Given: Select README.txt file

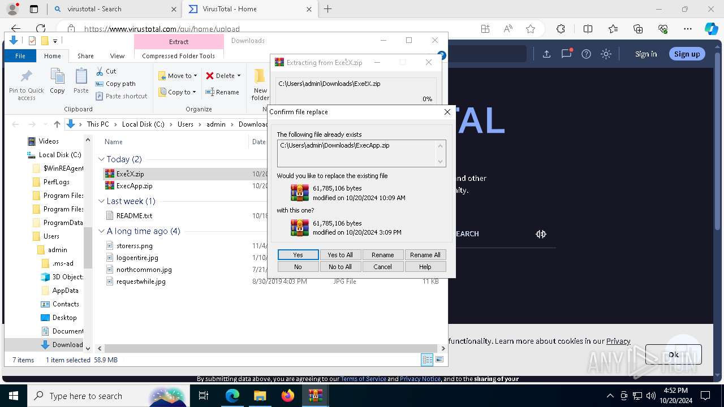Looking at the screenshot, I should (x=134, y=216).
